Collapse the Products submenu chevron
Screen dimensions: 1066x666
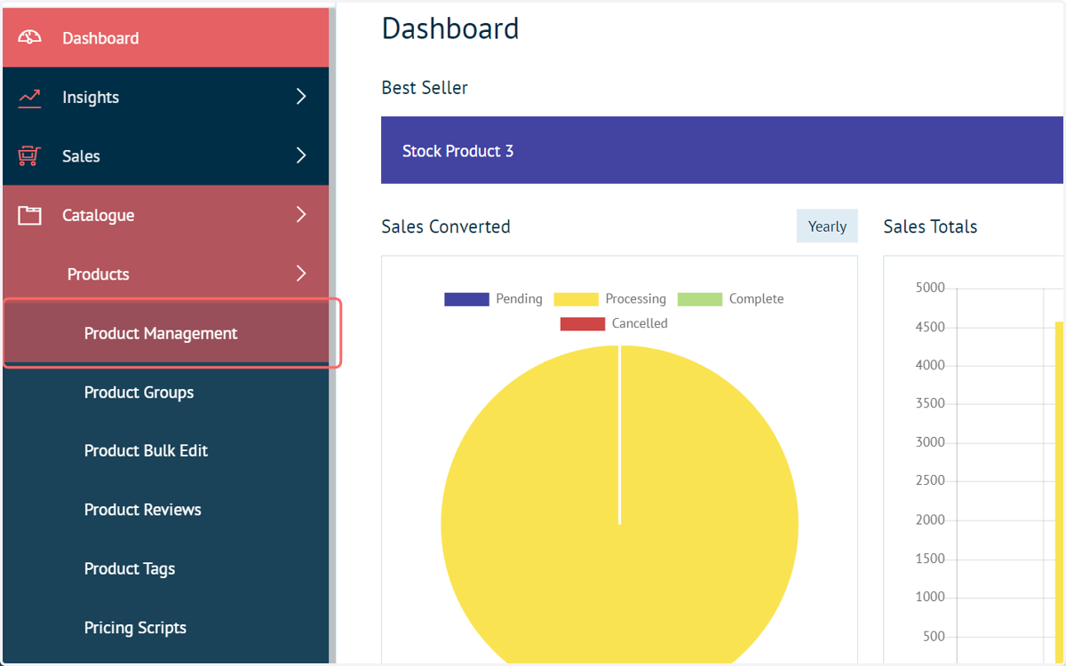pyautogui.click(x=301, y=274)
